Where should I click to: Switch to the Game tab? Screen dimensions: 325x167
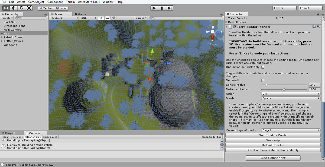[80, 14]
